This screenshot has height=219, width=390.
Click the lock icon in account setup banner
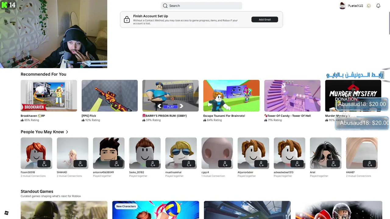127,20
